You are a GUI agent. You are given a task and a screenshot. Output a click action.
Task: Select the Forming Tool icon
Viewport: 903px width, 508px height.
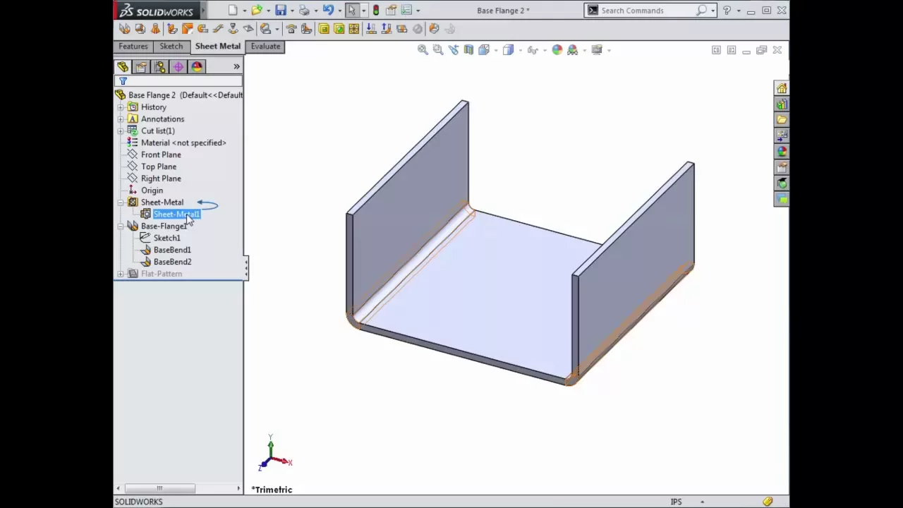pyautogui.click(x=291, y=29)
